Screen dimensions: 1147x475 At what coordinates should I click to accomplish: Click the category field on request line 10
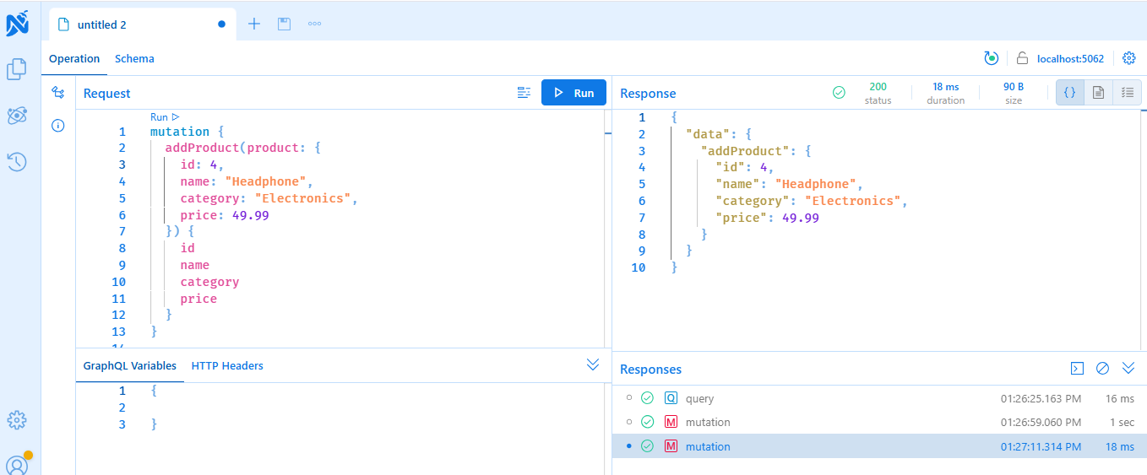tap(209, 282)
